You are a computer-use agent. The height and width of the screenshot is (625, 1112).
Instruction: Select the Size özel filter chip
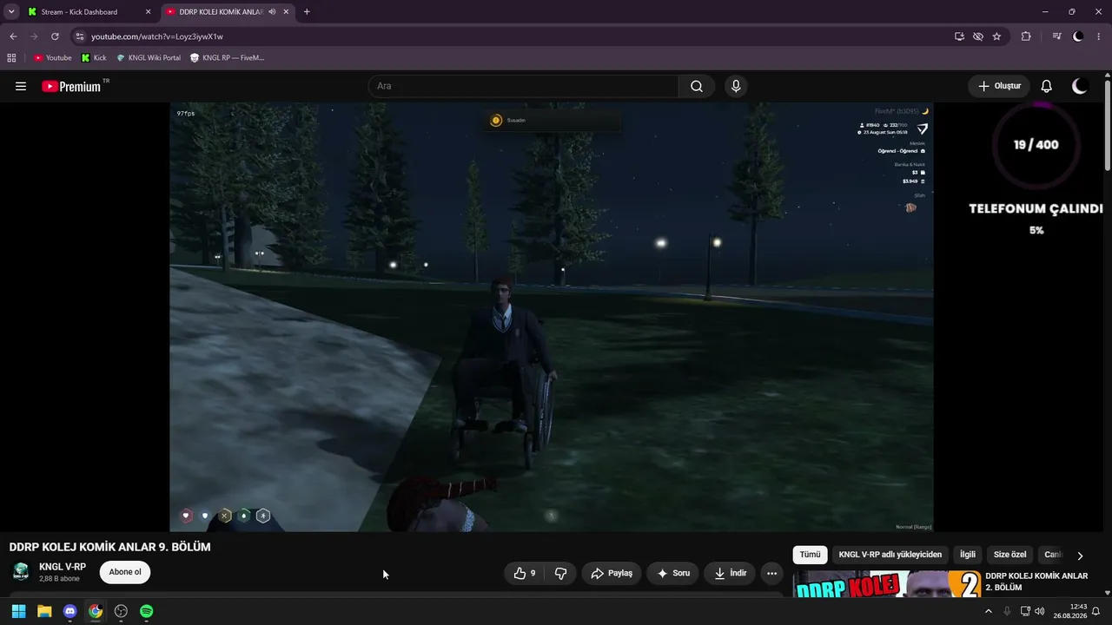click(1010, 555)
